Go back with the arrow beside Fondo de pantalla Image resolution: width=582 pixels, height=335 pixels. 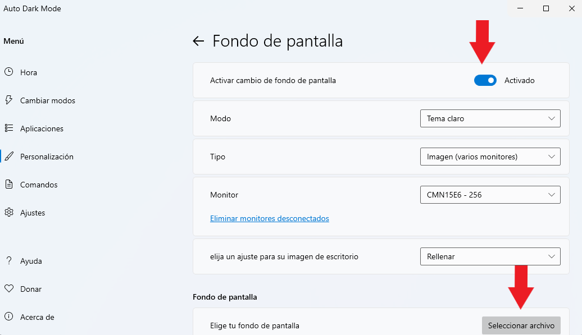[198, 41]
